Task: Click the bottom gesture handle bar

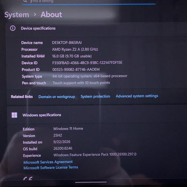Action: tap(91, 183)
